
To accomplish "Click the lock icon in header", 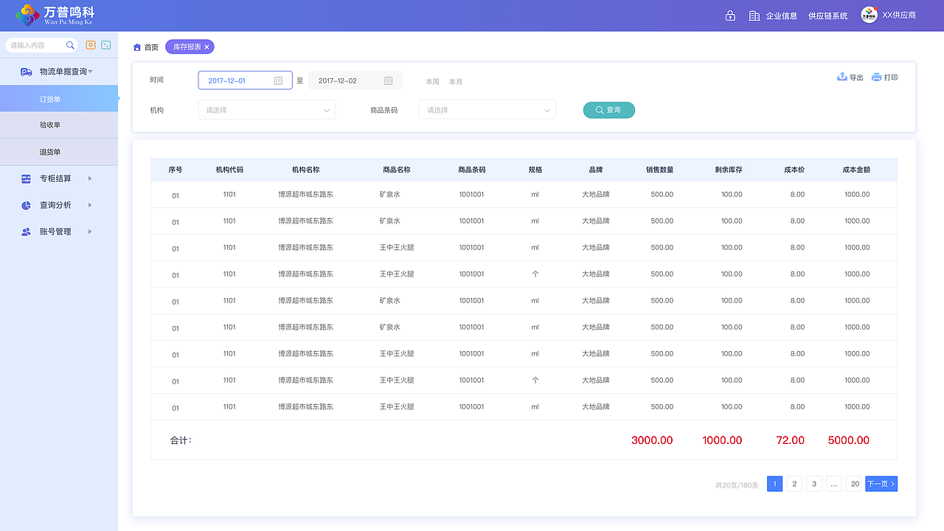I will (x=730, y=15).
